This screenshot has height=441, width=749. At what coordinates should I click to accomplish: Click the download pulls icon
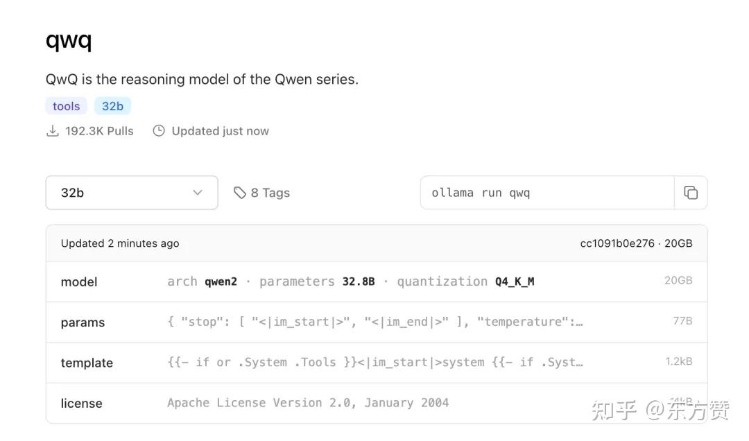tap(53, 131)
